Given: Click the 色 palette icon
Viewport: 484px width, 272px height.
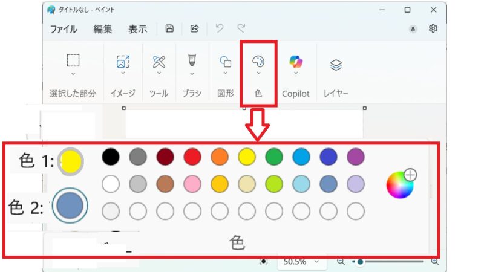Looking at the screenshot, I should pyautogui.click(x=258, y=62).
